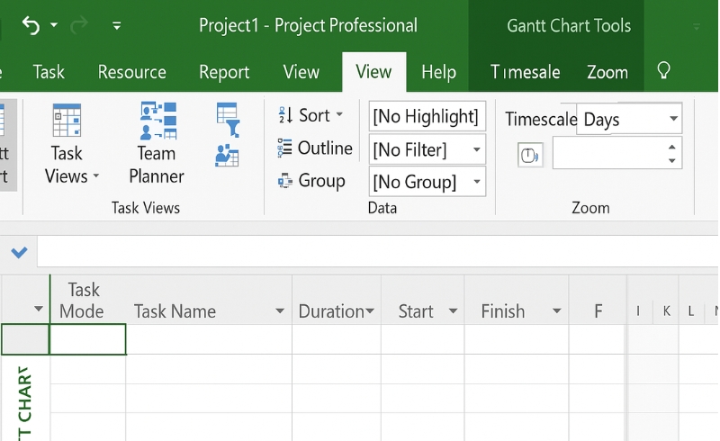Click the selected Task Mode cell in first row
Viewport: 720px width, 441px height.
(x=87, y=339)
